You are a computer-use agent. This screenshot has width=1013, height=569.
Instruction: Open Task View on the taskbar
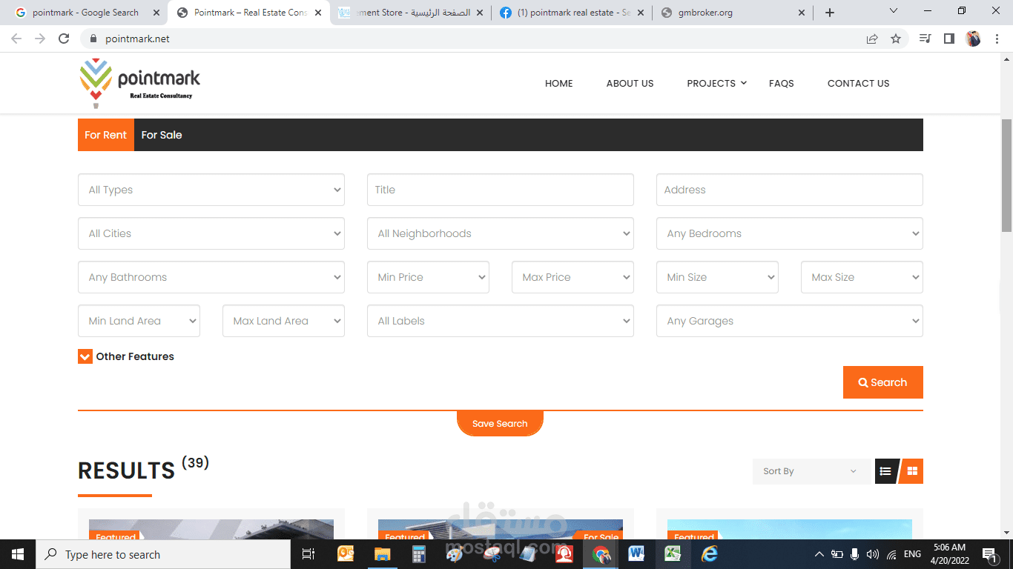tap(308, 554)
